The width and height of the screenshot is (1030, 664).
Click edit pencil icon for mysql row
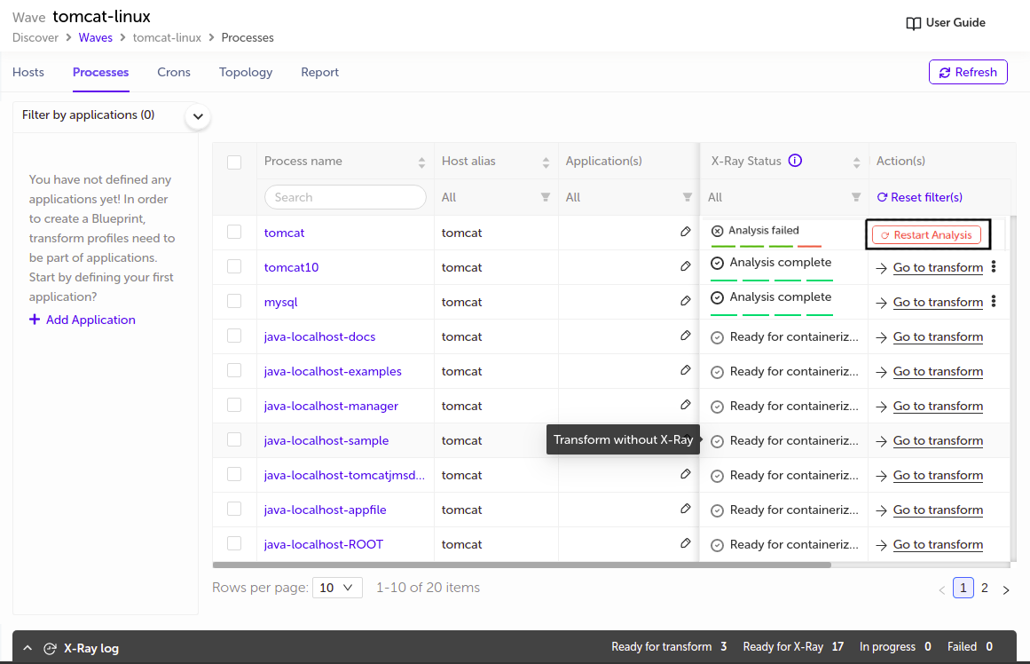(x=685, y=300)
